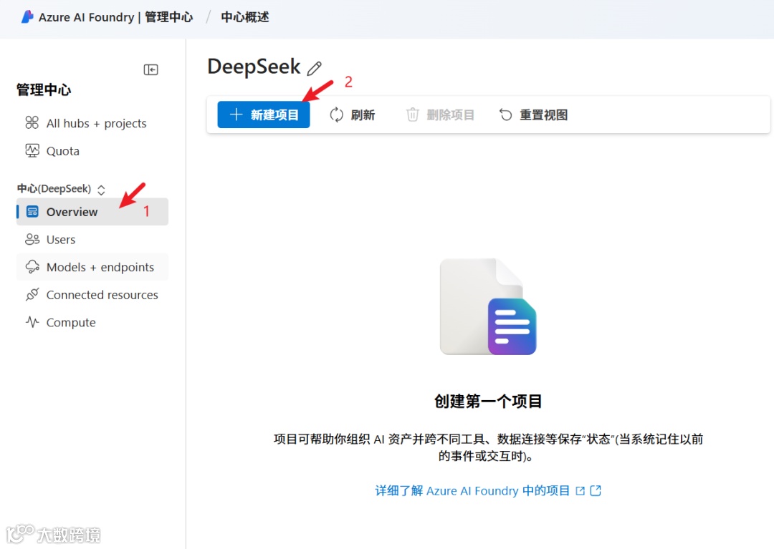Expand the 中心(DeepSeek) hub switcher chevron
This screenshot has width=774, height=549.
[101, 190]
